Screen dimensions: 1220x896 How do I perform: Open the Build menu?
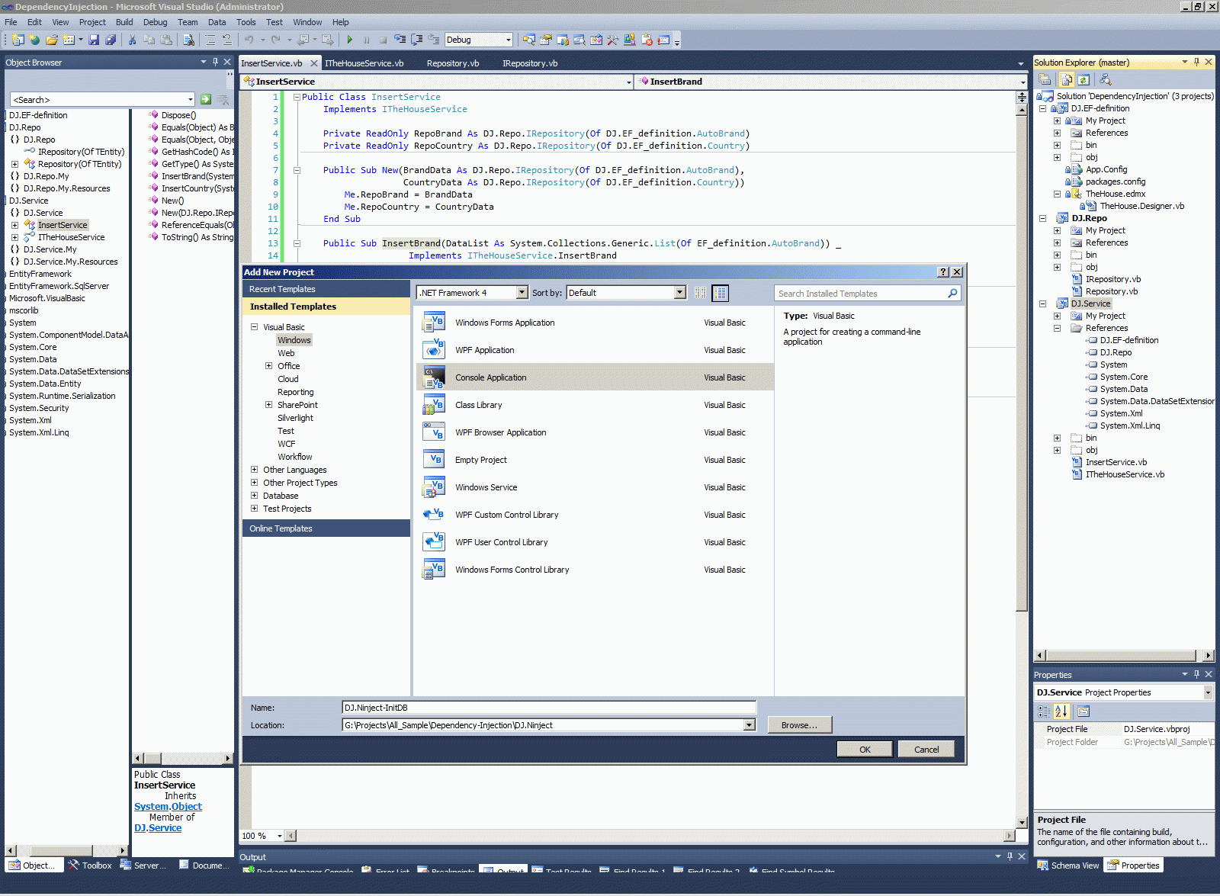(x=124, y=22)
